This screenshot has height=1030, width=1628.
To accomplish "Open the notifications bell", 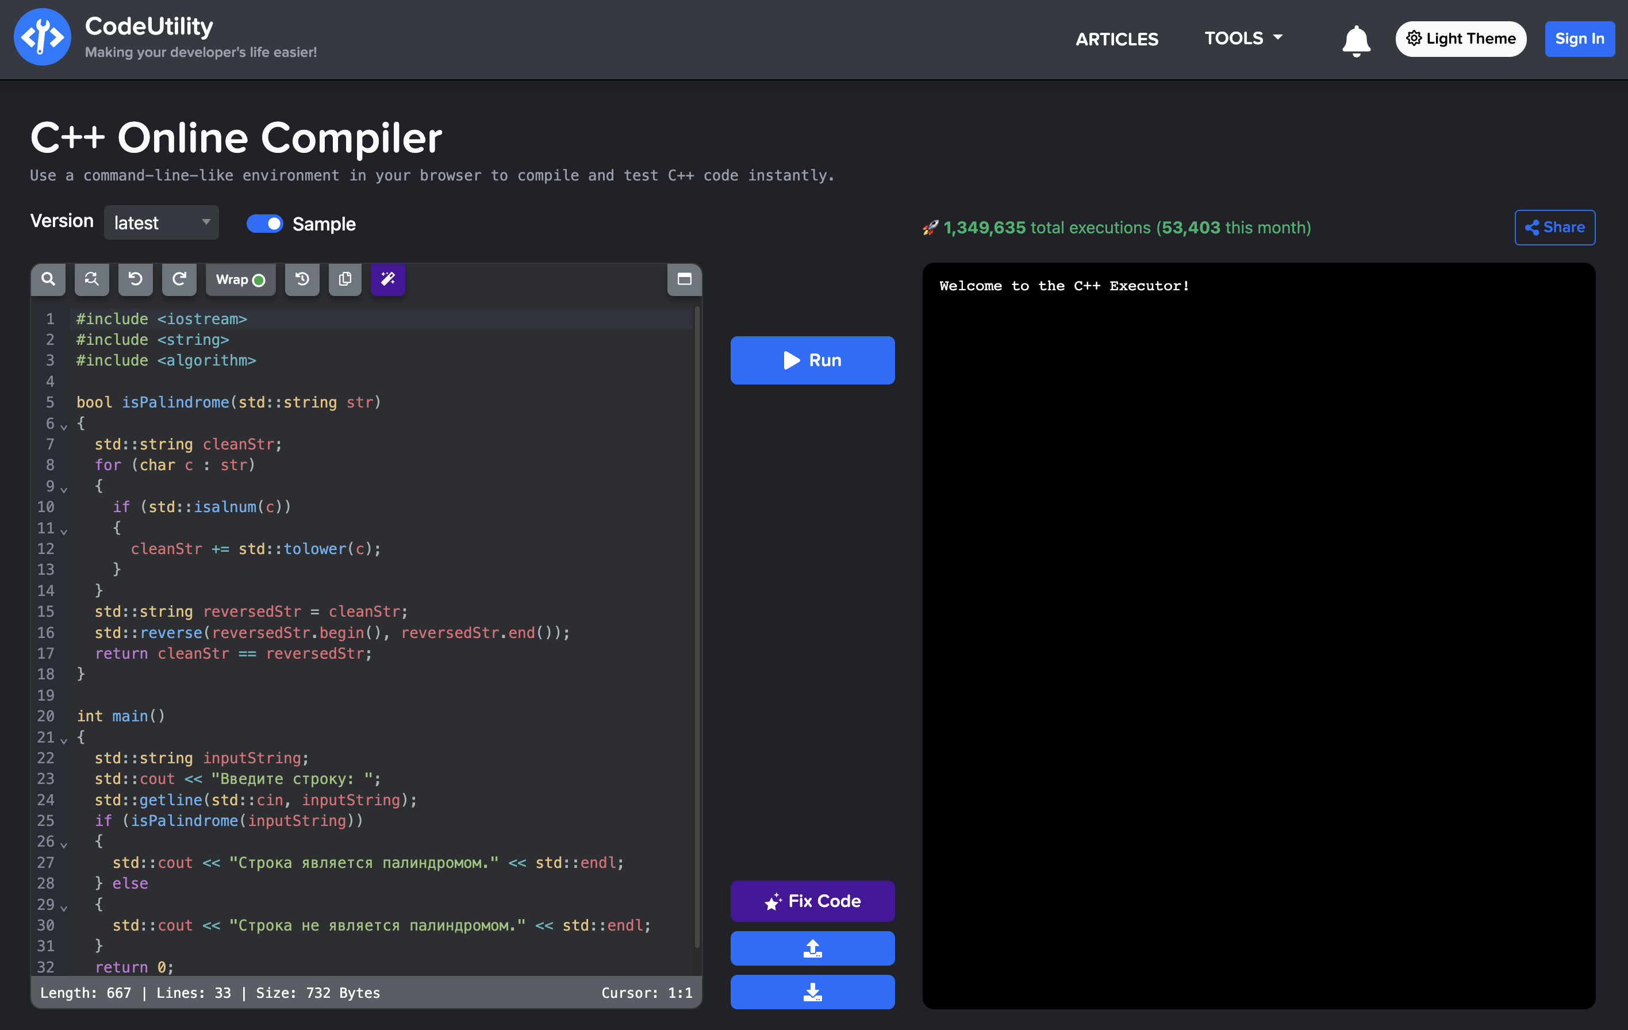I will [1357, 39].
